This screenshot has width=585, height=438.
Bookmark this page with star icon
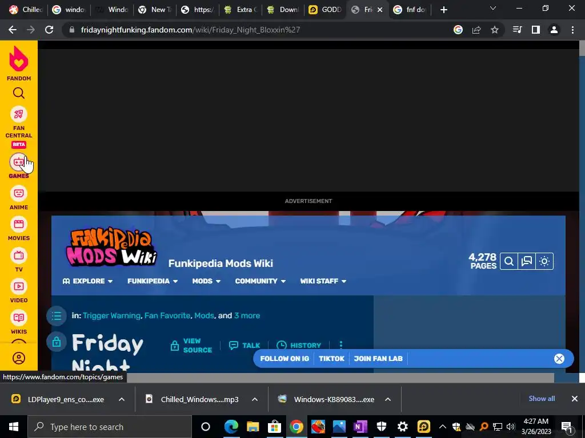pyautogui.click(x=494, y=30)
